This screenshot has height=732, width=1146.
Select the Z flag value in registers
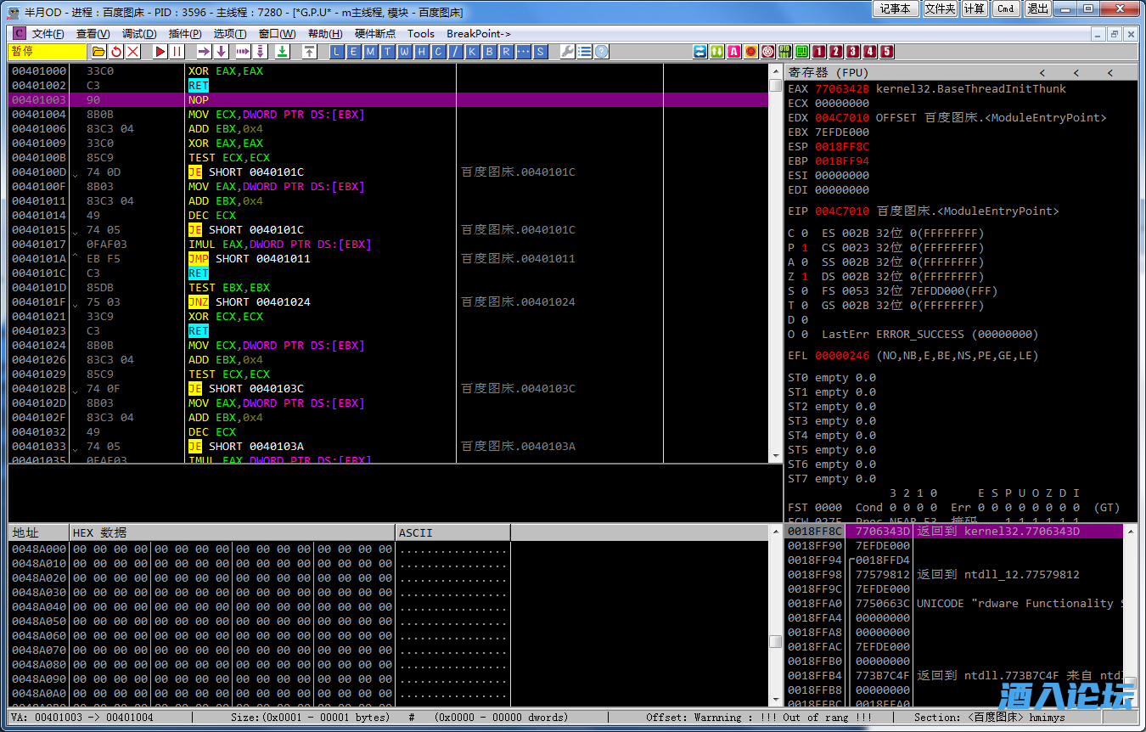804,276
